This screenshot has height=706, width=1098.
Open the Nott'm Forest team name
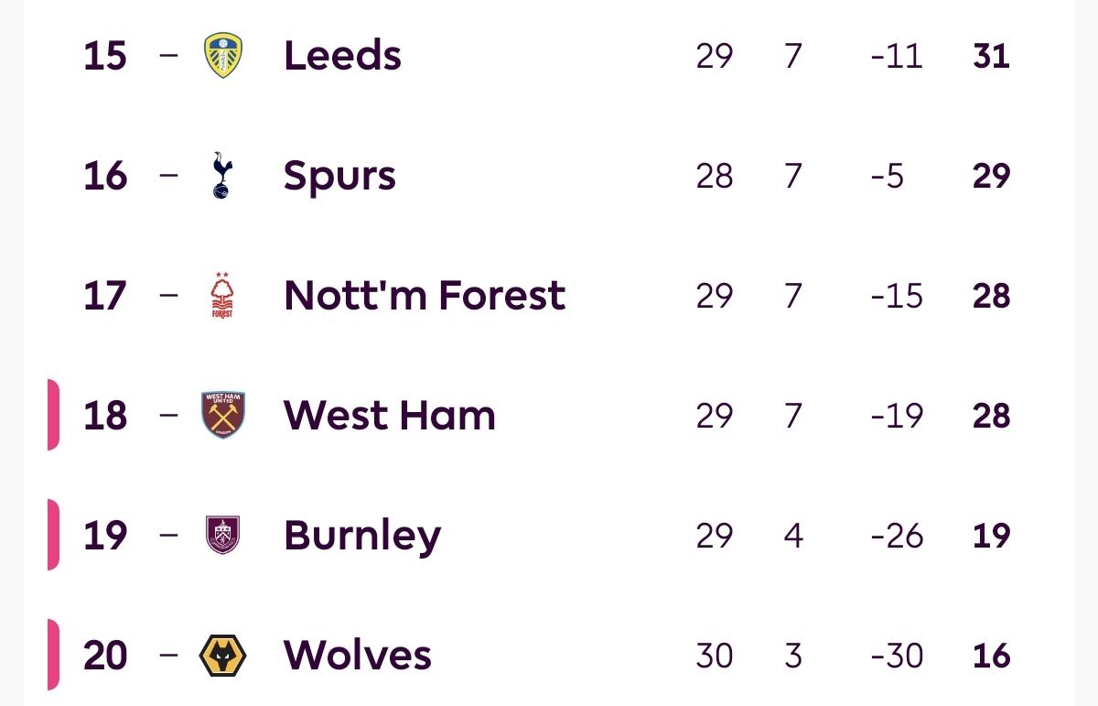click(425, 296)
